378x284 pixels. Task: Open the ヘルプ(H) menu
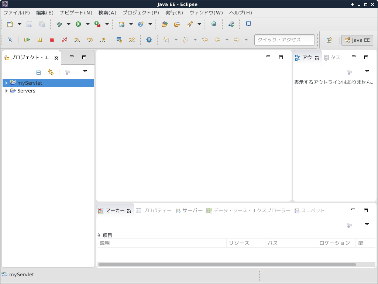tap(241, 13)
